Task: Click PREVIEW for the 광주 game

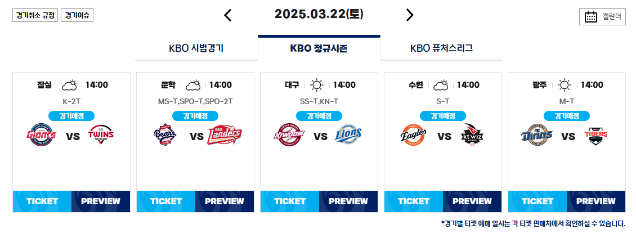Action: click(596, 201)
